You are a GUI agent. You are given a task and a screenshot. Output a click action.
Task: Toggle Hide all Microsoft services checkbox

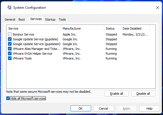coord(8,98)
